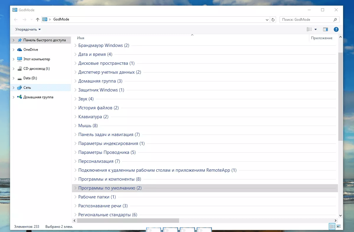Click the change view icon

tap(309, 29)
